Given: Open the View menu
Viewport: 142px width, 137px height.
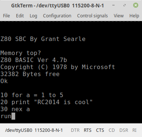Looking at the screenshot, I should (119, 16).
